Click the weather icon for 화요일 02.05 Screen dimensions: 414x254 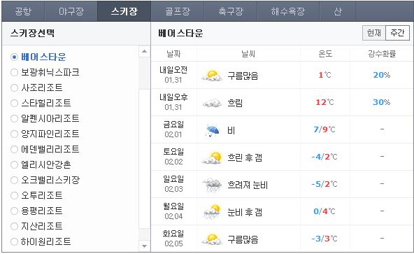click(x=212, y=239)
